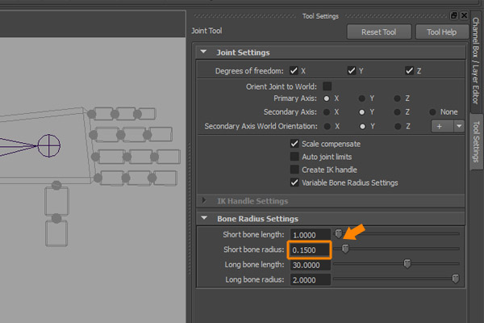Open Tool Help
The image size is (484, 323).
click(x=441, y=32)
